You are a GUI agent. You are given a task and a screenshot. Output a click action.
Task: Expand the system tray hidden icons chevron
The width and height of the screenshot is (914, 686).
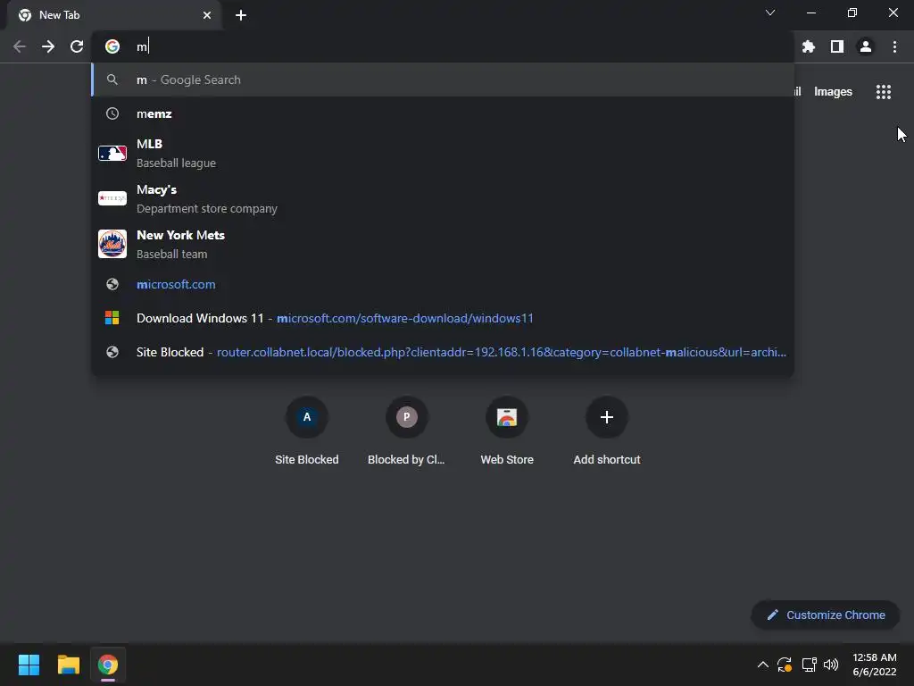(x=762, y=665)
